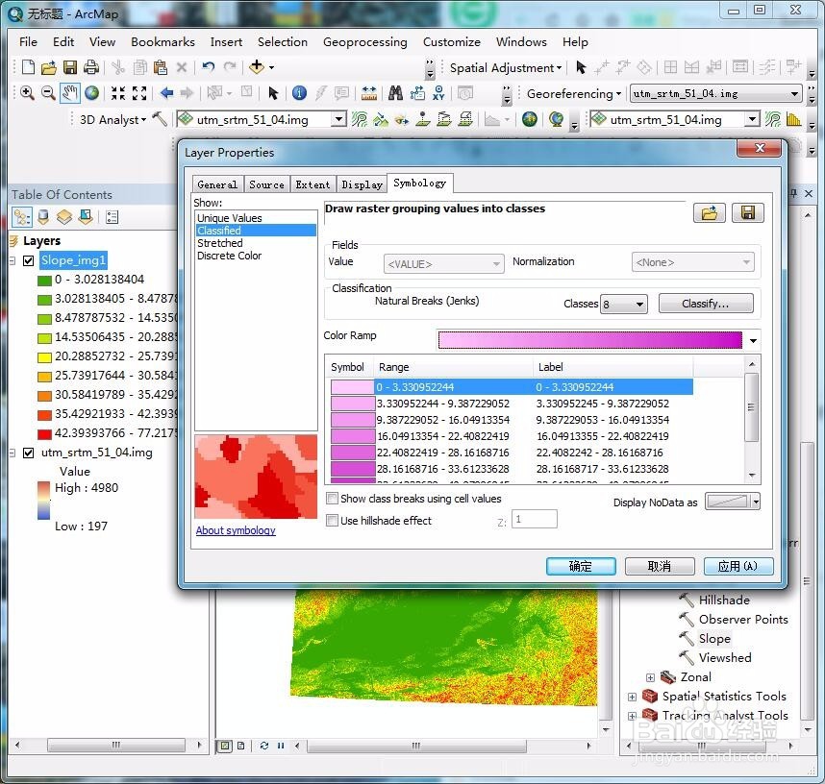825x784 pixels.
Task: Click symbol swatch for 0 - 3.330952244
Action: coord(352,387)
